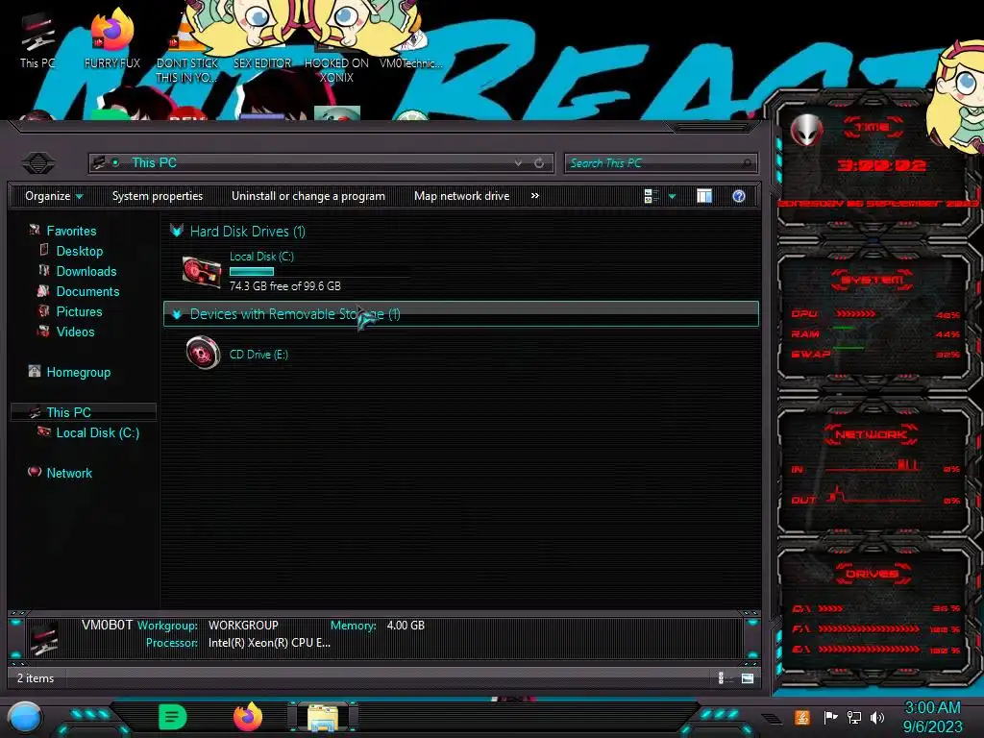Open the view options dropdown arrow

672,196
